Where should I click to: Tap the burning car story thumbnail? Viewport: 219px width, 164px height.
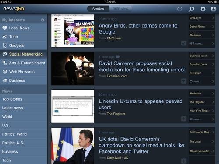(x=73, y=69)
